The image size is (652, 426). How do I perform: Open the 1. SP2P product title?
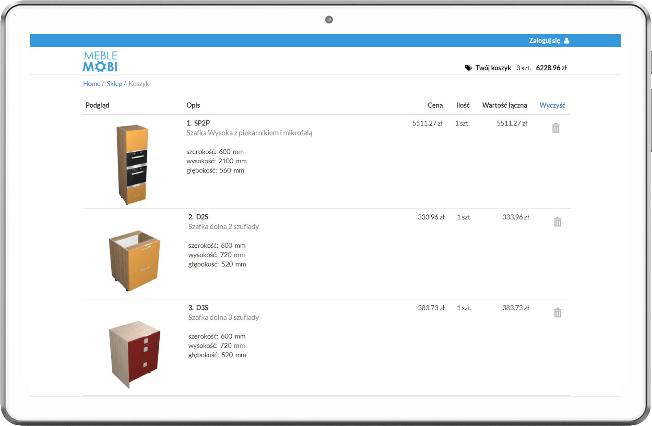click(198, 123)
